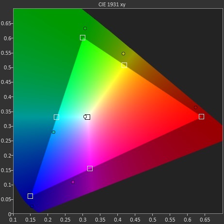This screenshot has width=224, height=224.
Task: Click the blue primary target square
Action: click(x=30, y=196)
